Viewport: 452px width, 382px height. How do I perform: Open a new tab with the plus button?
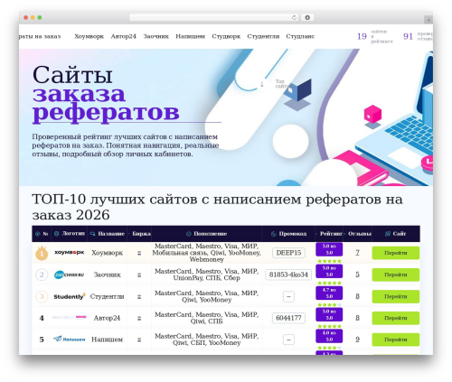[x=428, y=20]
